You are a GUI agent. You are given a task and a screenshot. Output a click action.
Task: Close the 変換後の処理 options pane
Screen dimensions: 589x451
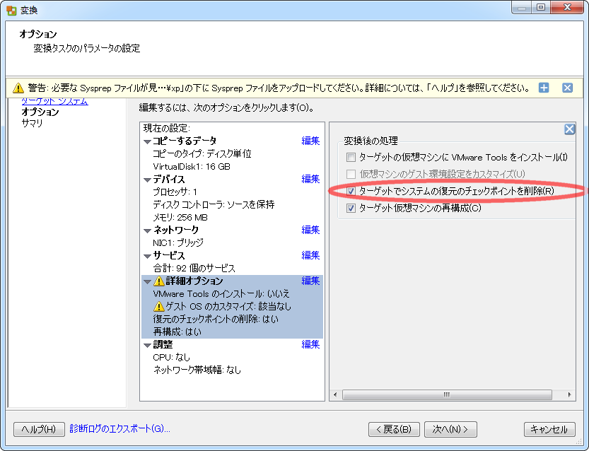tap(569, 129)
